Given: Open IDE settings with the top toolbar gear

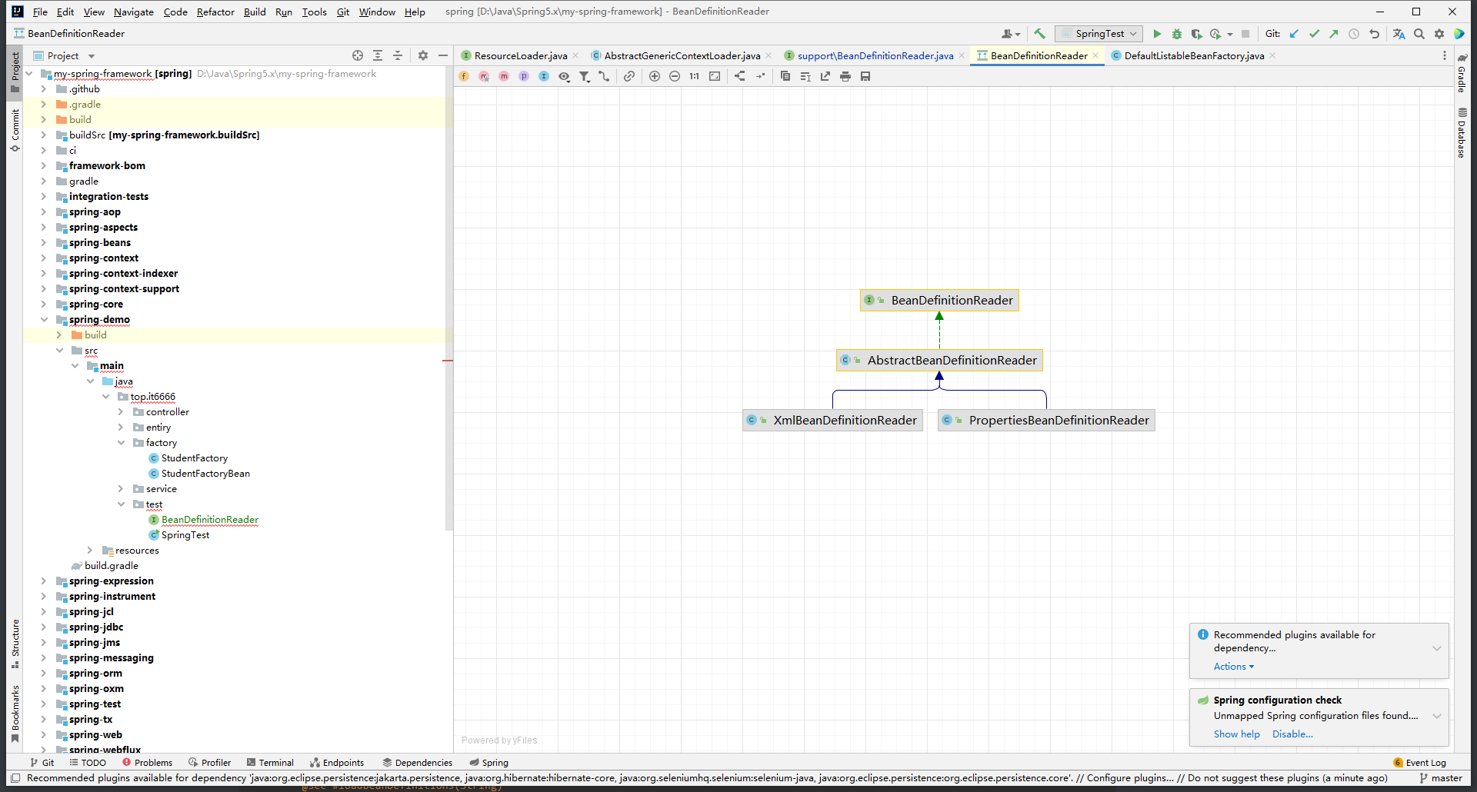Looking at the screenshot, I should tap(1439, 34).
